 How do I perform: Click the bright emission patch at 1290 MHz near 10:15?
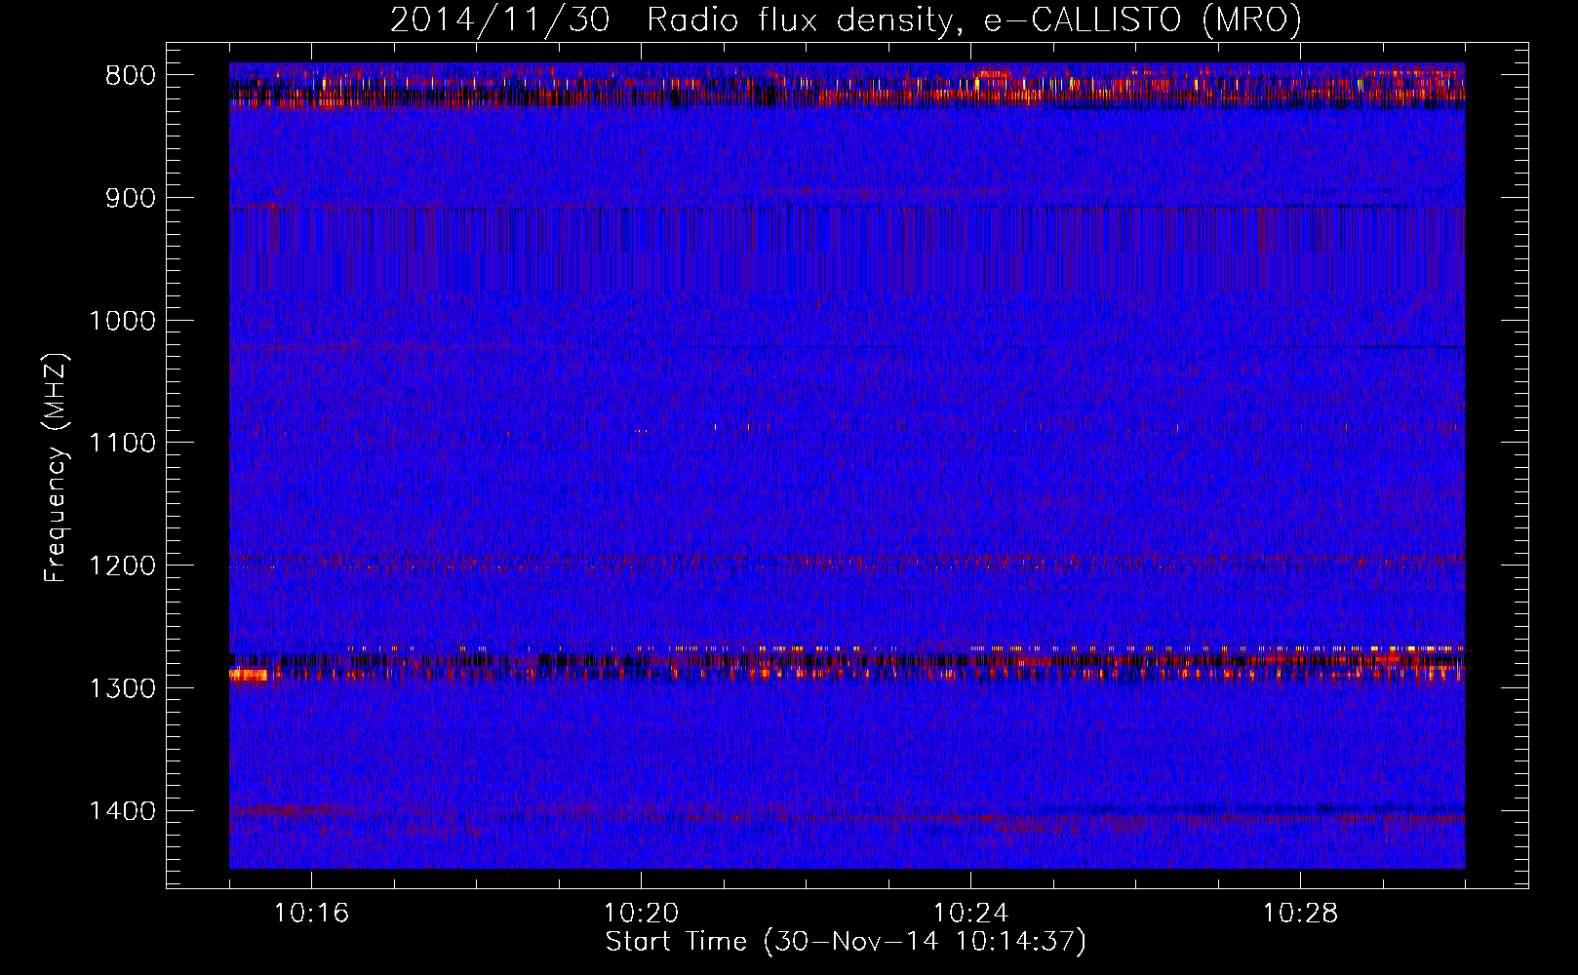(249, 674)
